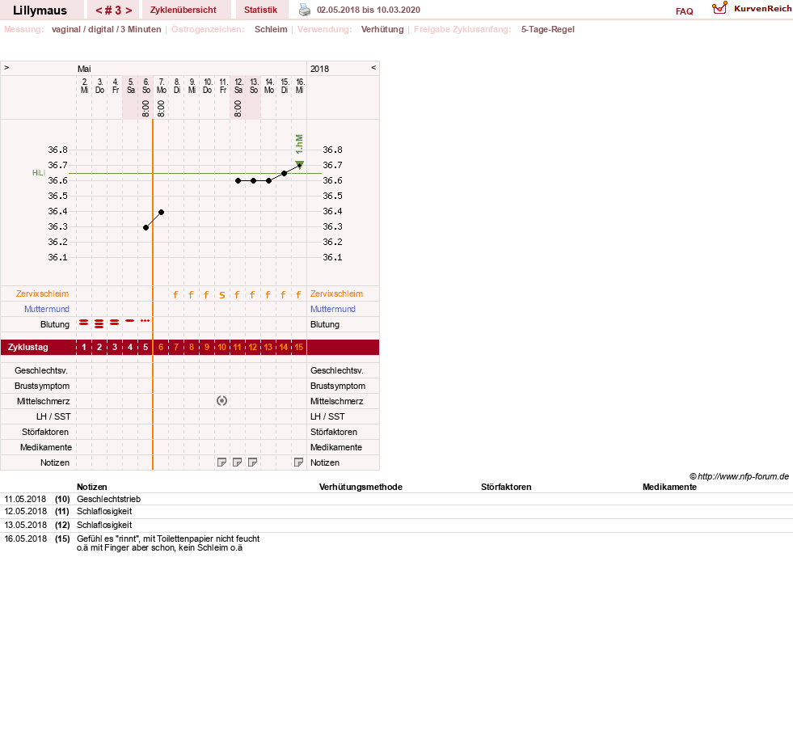Open KurvenReich logo link

click(x=752, y=9)
